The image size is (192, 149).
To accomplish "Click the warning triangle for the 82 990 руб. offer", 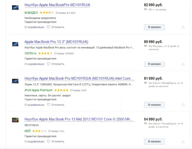I will click(183, 27).
